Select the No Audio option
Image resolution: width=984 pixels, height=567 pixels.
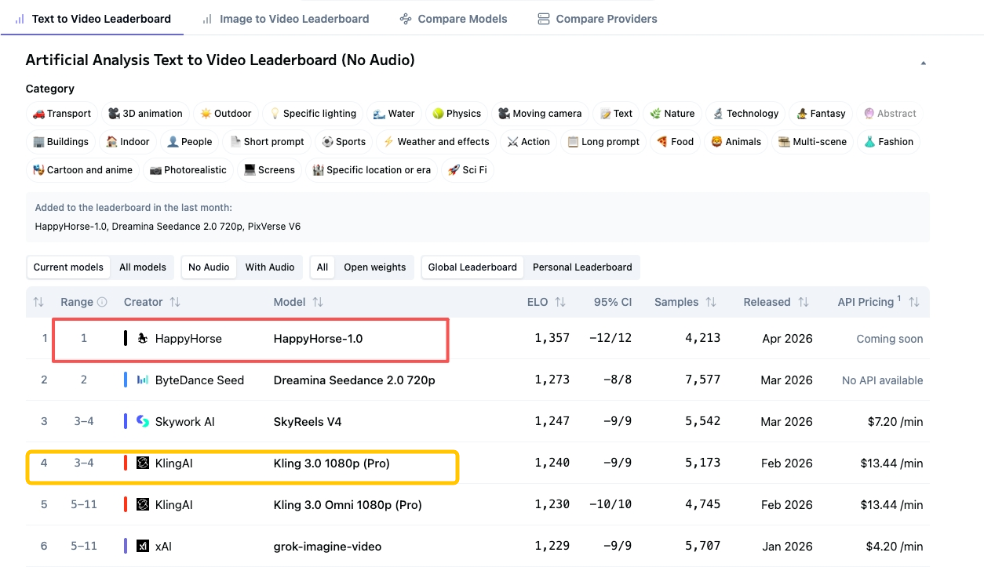210,267
